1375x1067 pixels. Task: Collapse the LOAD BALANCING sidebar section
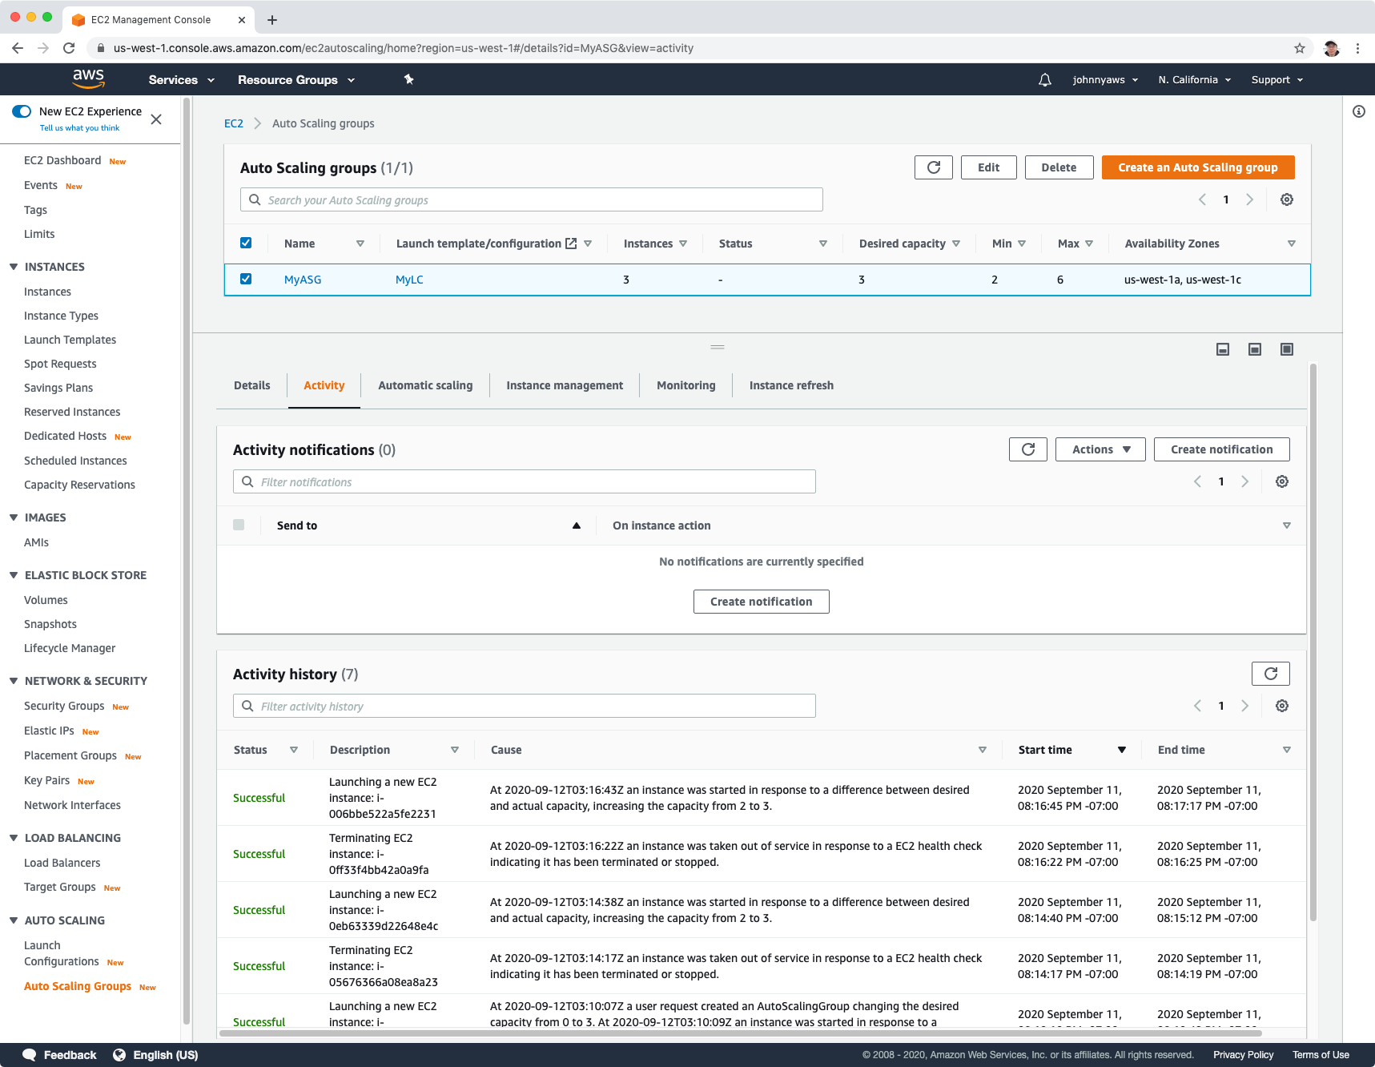pyautogui.click(x=14, y=838)
